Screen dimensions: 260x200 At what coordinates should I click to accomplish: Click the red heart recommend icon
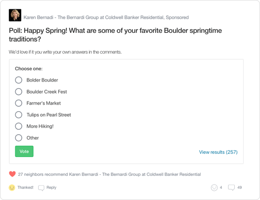point(12,174)
